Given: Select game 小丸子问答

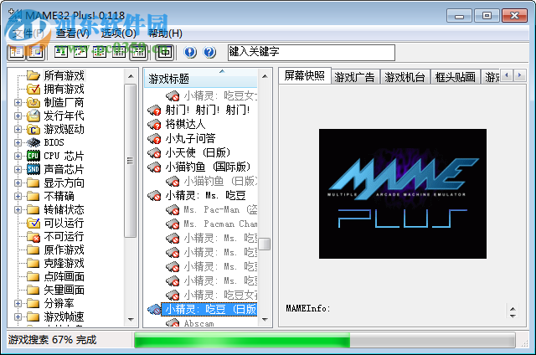Looking at the screenshot, I should 190,138.
